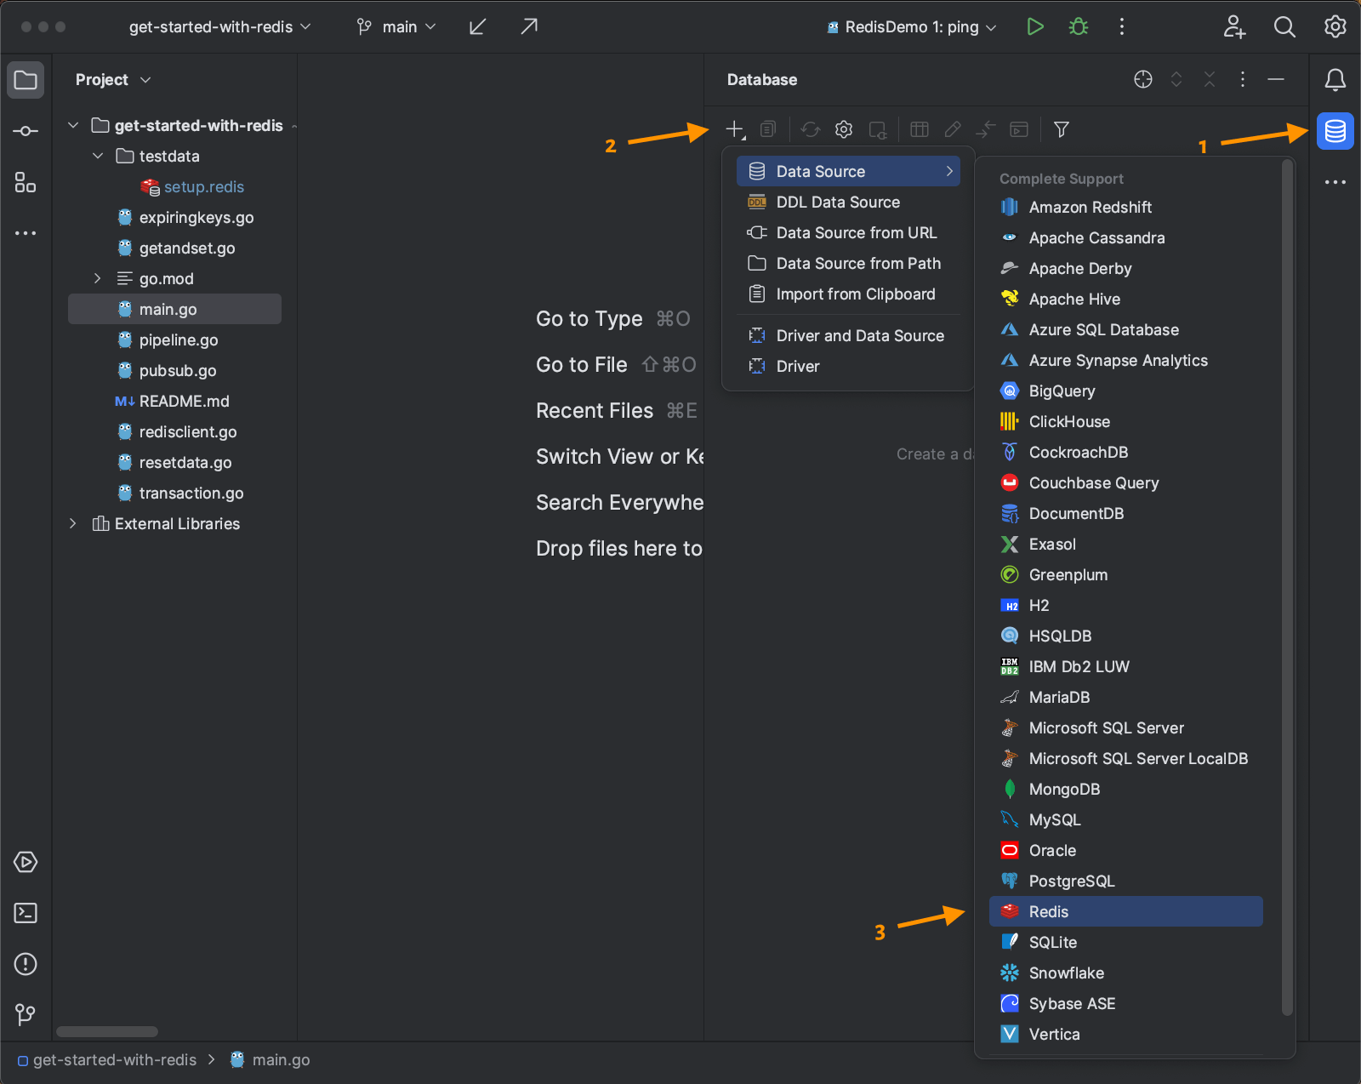Viewport: 1361px width, 1084px height.
Task: Hide the Database tool window with minimize
Action: click(1276, 79)
